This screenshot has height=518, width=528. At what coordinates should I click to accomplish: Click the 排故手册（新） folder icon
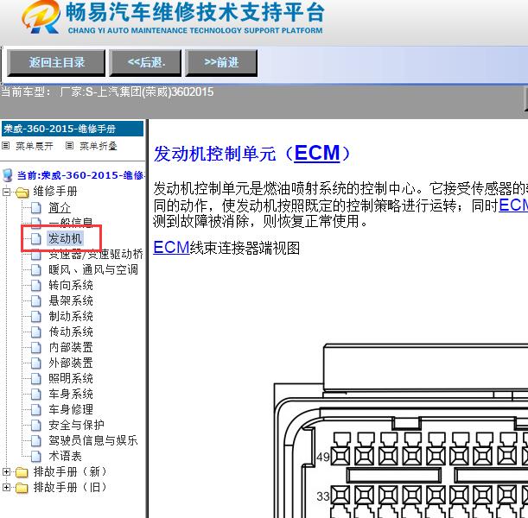coord(22,472)
